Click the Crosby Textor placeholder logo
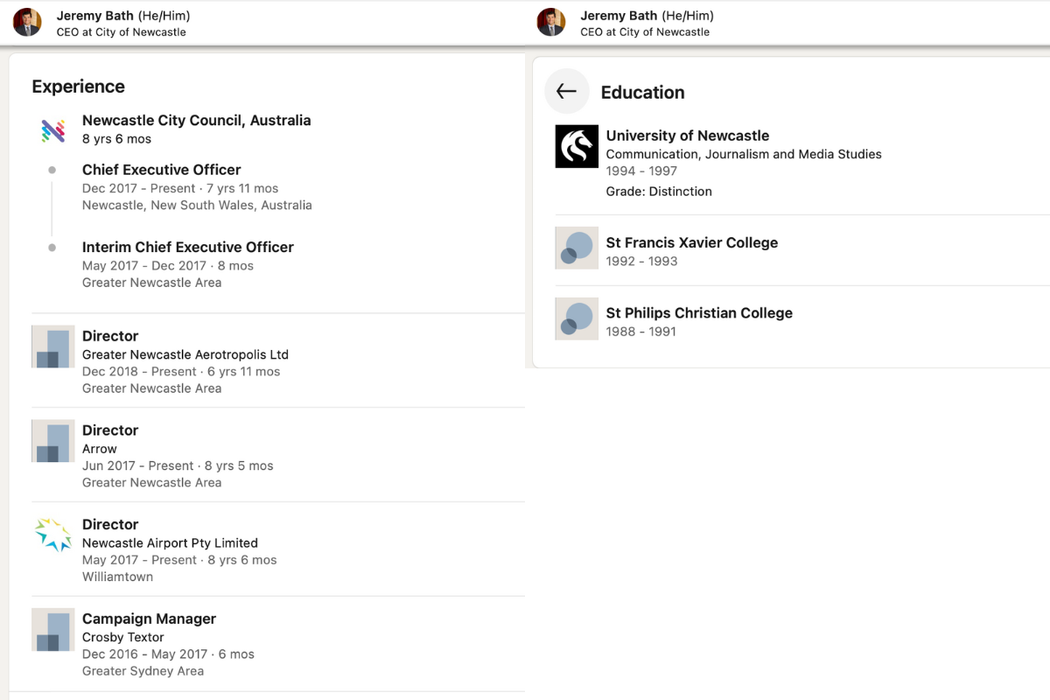Image resolution: width=1050 pixels, height=700 pixels. point(52,629)
